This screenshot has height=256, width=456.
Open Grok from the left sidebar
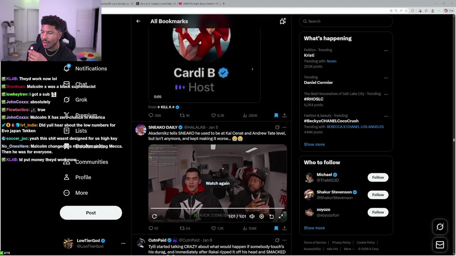tap(76, 100)
